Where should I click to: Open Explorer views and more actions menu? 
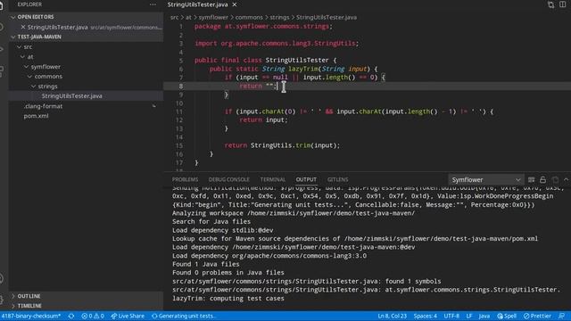pos(153,4)
